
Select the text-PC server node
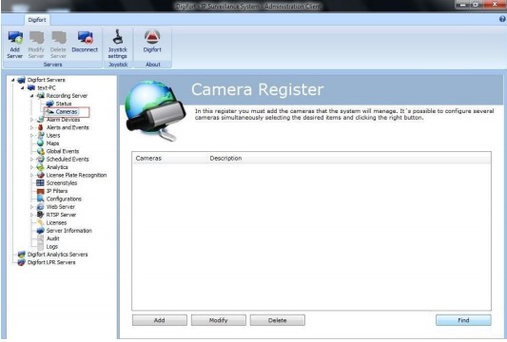47,87
